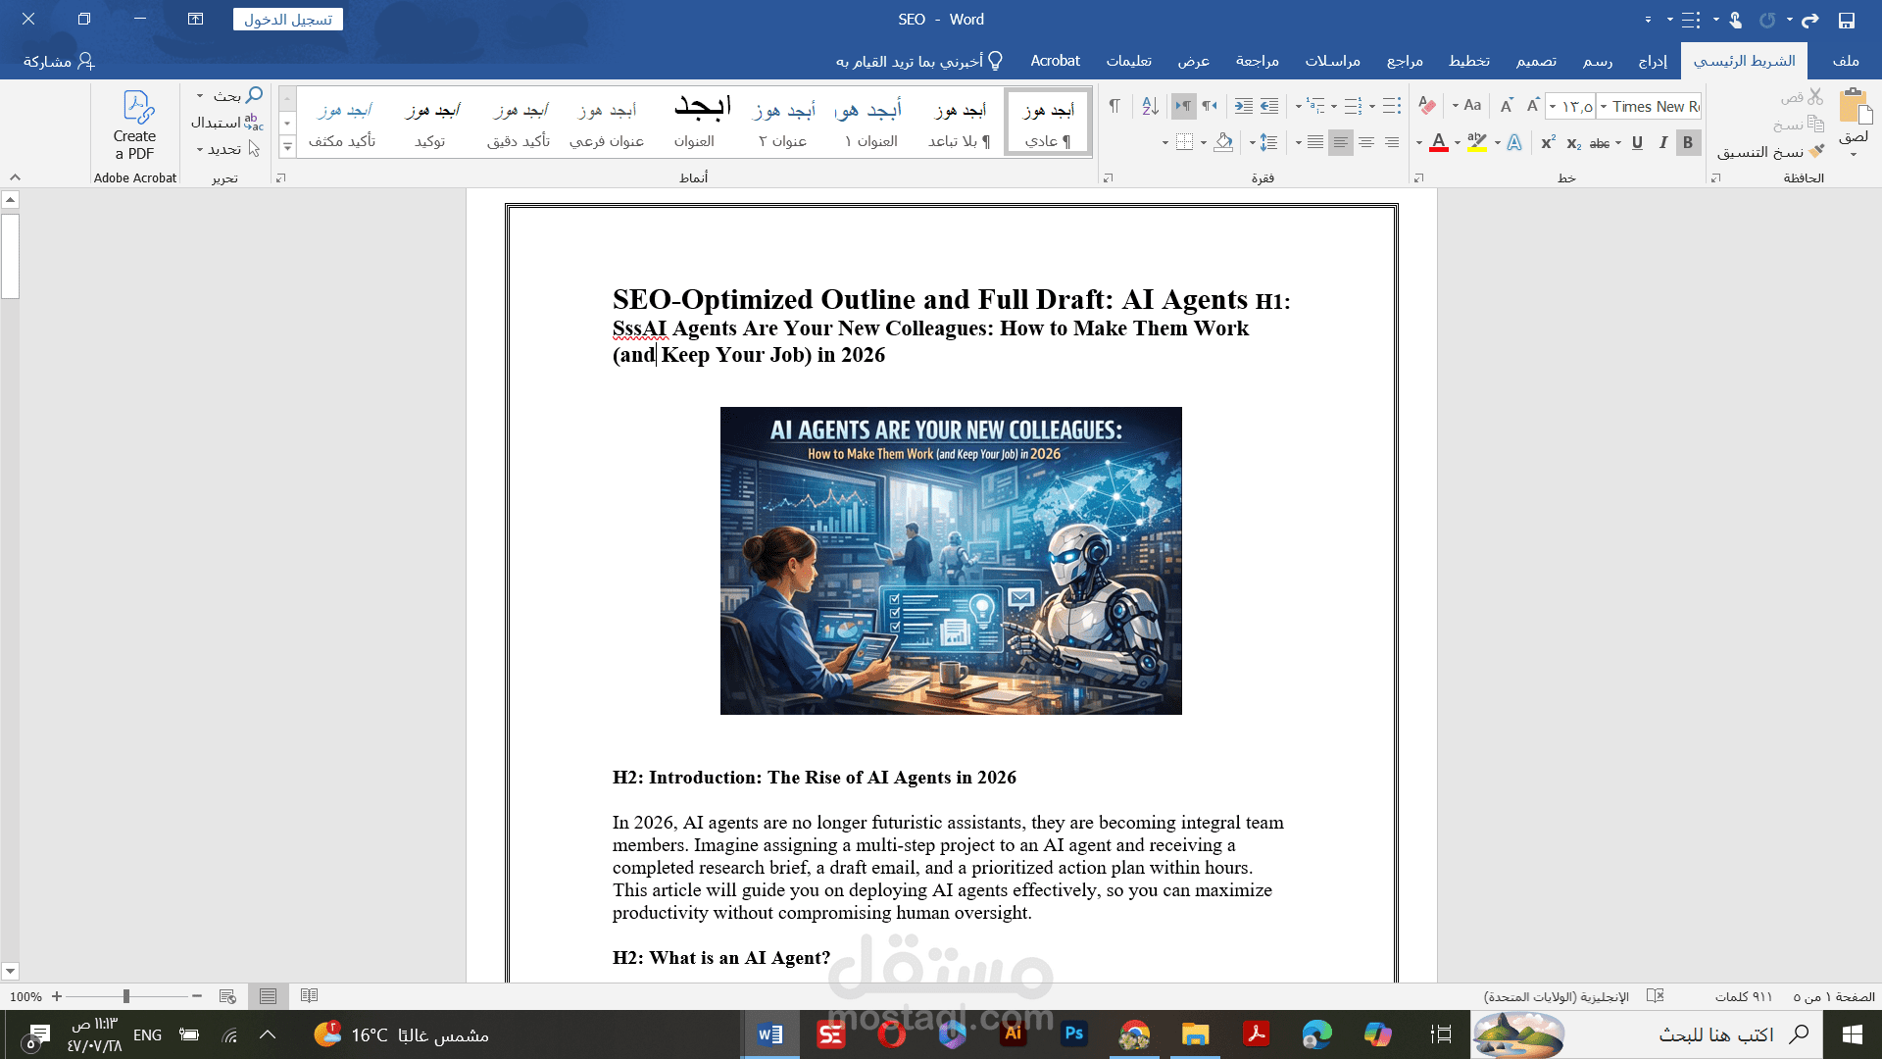The height and width of the screenshot is (1059, 1882).
Task: Click the Clear Formatting eraser icon
Action: [x=1427, y=106]
